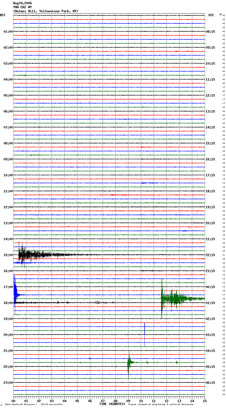Screen dimensions: 226x408
Task: Click the 01:15 UTC row label
Action: pos(210,303)
